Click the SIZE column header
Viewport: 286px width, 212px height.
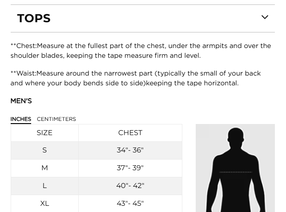tap(44, 133)
